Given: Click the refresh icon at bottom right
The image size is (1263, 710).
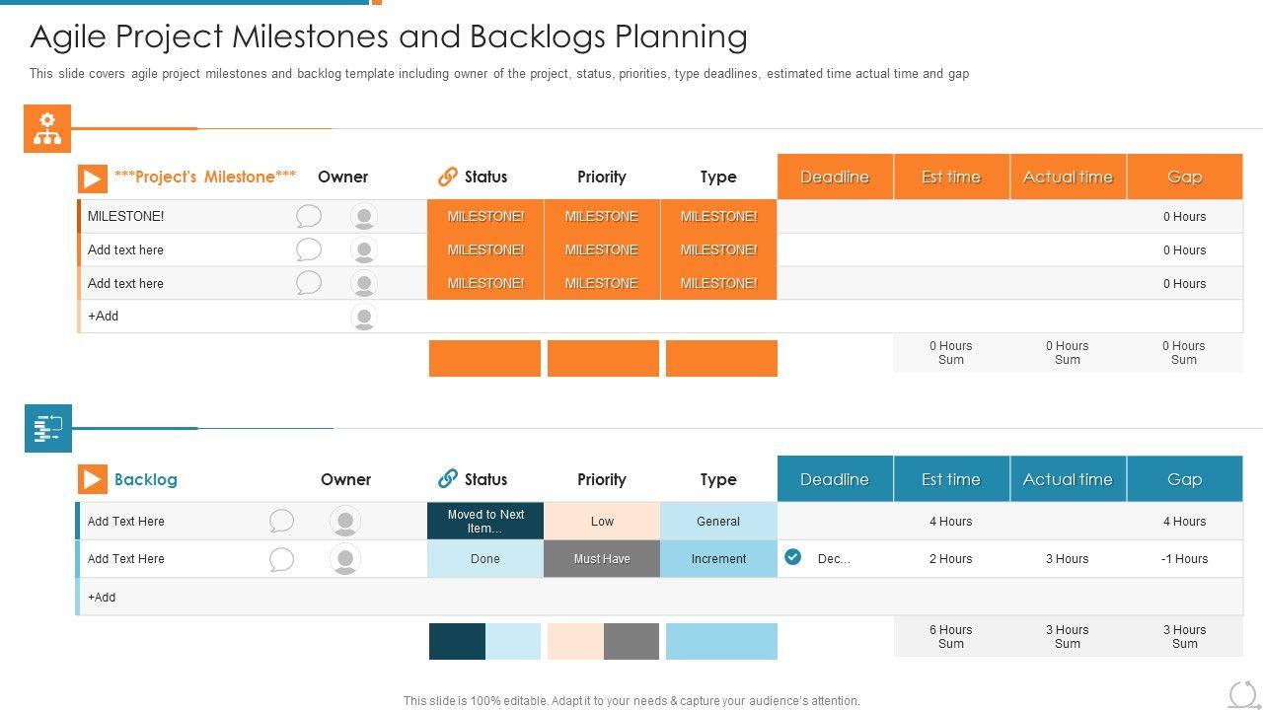Looking at the screenshot, I should click(x=1242, y=694).
